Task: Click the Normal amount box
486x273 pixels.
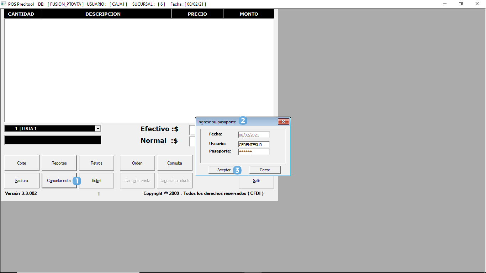Action: 192,141
